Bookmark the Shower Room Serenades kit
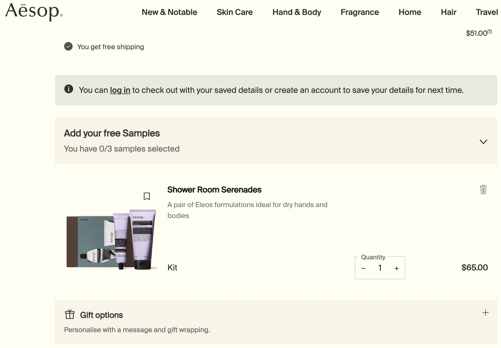 (x=147, y=196)
